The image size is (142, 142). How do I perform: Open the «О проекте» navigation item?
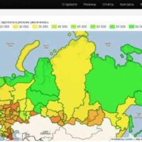tap(70, 5)
